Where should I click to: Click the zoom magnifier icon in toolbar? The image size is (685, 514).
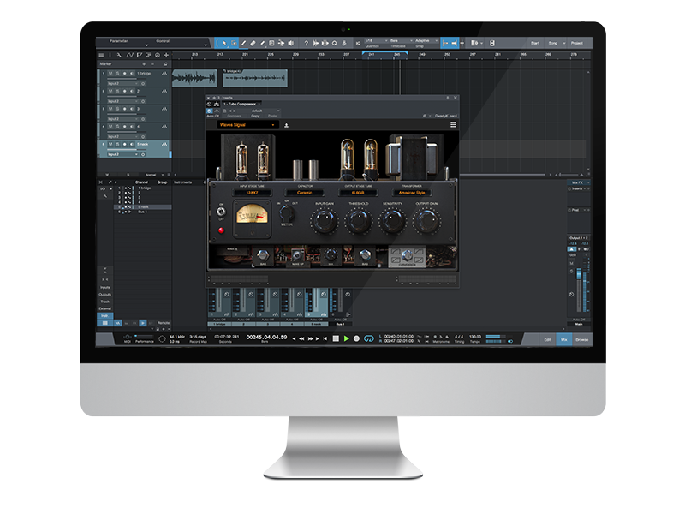tap(335, 44)
